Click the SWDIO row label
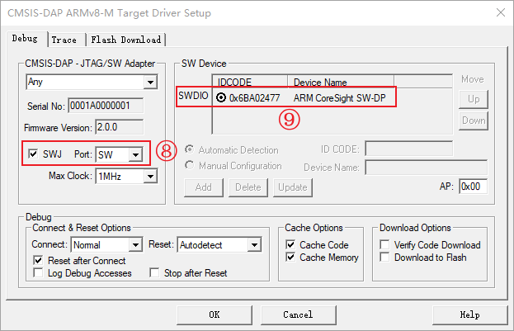The width and height of the screenshot is (514, 331). (x=193, y=96)
